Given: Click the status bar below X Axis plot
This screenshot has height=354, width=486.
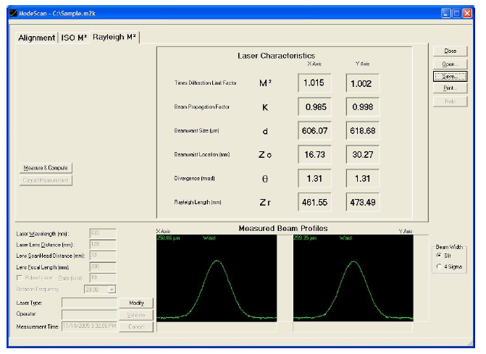Looking at the screenshot, I should click(217, 327).
